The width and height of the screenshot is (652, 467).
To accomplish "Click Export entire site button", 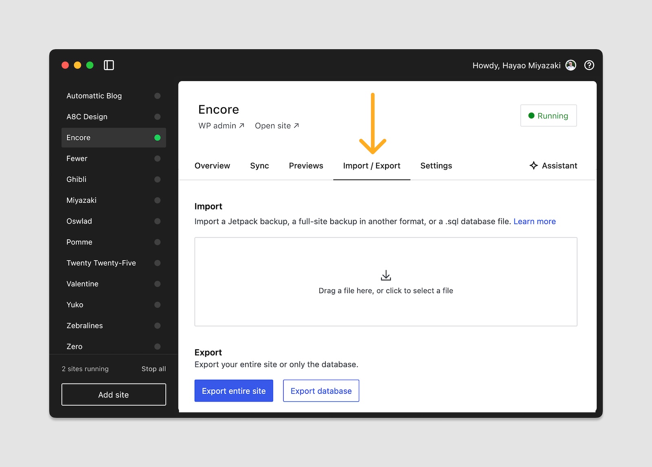I will (x=234, y=391).
